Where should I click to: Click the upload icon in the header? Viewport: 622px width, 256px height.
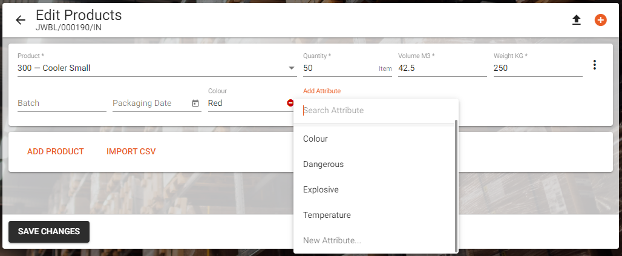[x=577, y=20]
